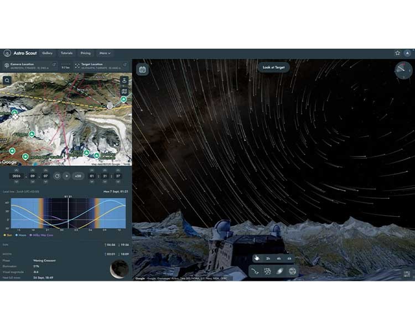Screen dimensions: 415x320
Task: Toggle the Milky Way galaxy icon
Action: [280, 271]
